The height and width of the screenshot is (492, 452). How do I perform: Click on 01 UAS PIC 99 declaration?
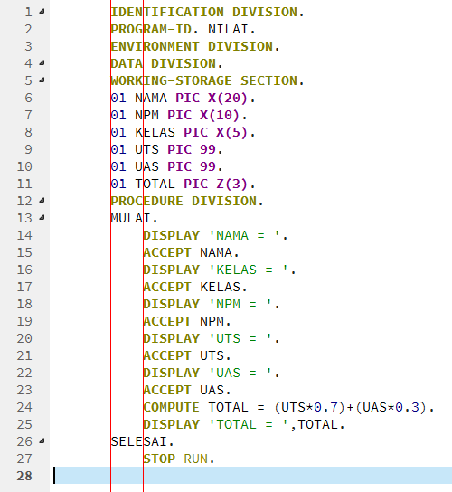[x=166, y=166]
